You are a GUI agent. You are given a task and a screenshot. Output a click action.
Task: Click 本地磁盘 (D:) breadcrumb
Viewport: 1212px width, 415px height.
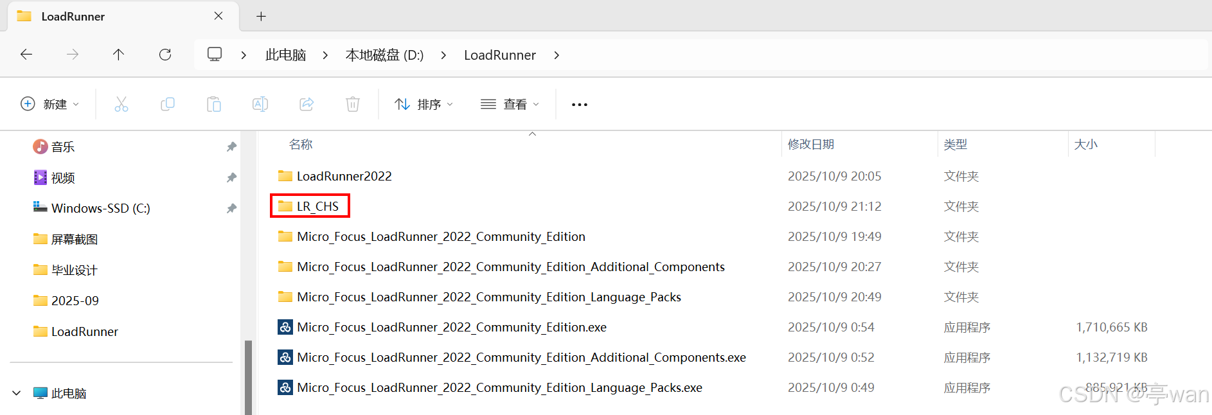(384, 55)
